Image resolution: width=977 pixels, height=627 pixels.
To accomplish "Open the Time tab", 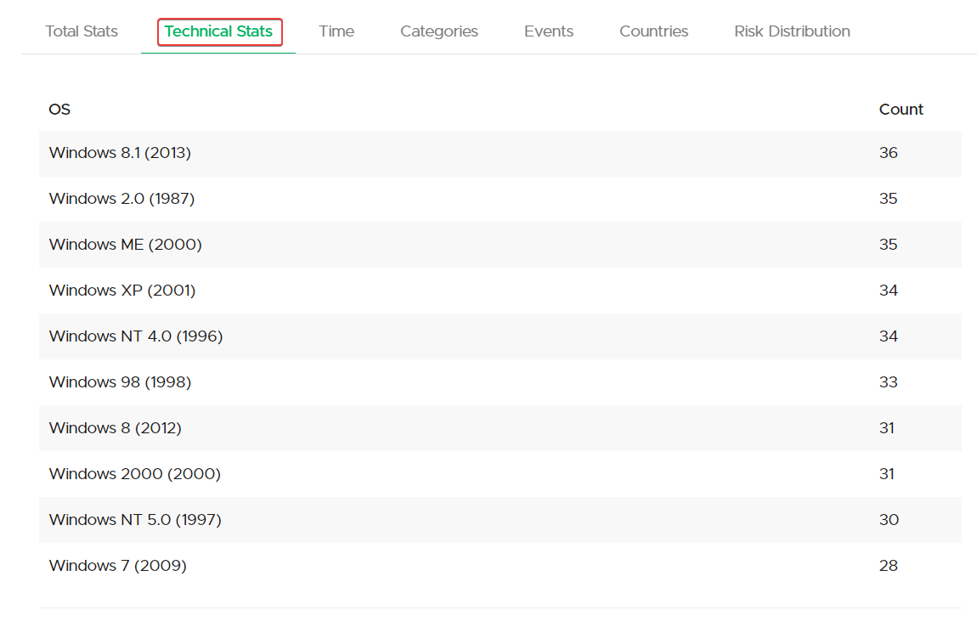I will (x=336, y=31).
